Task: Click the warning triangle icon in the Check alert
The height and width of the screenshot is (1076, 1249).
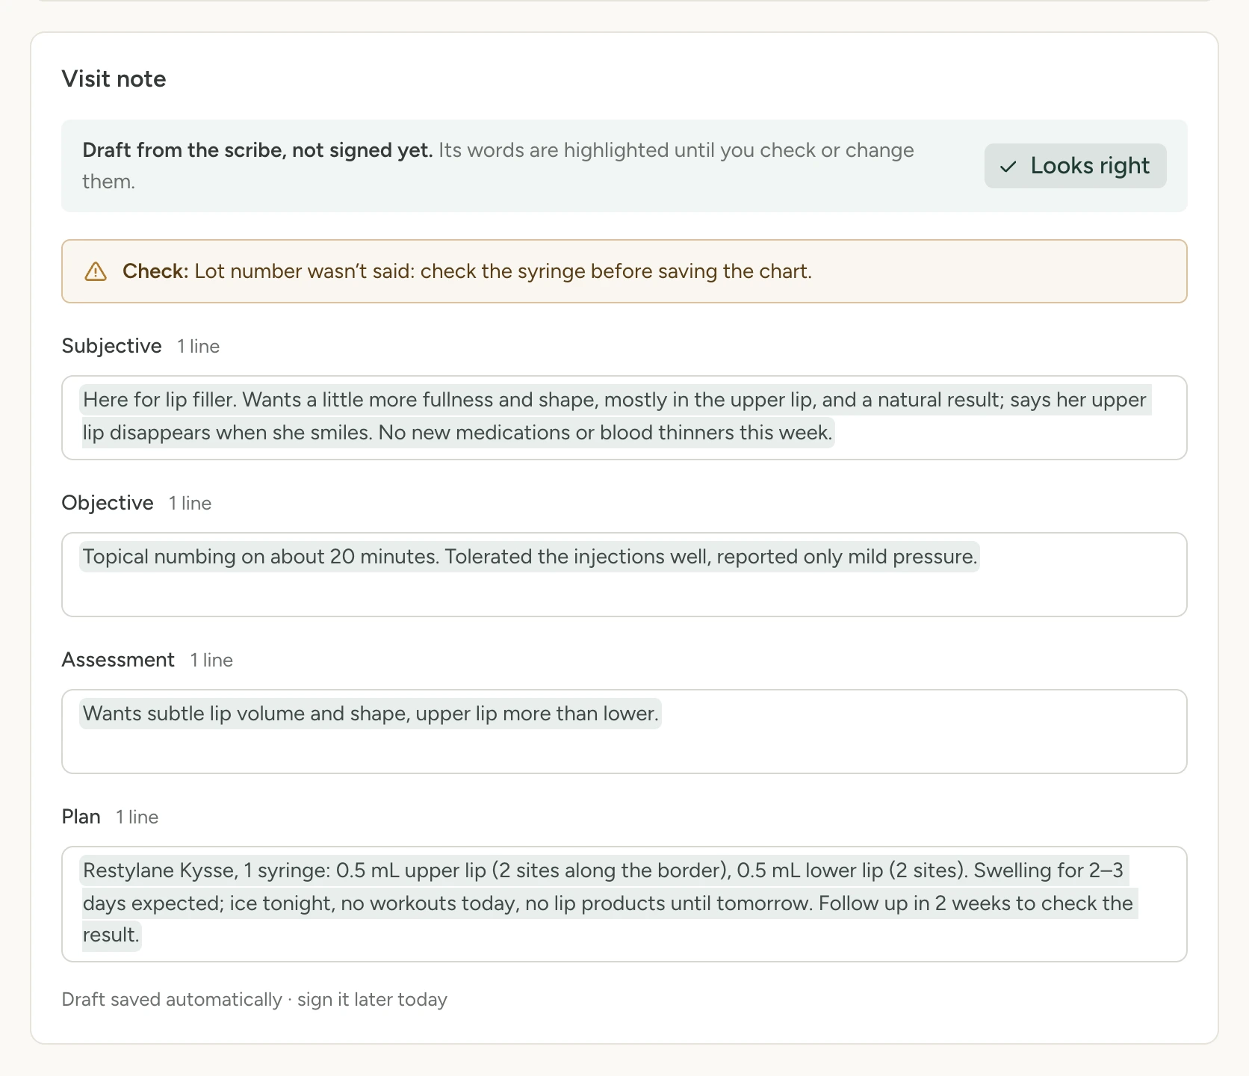Action: [x=96, y=271]
